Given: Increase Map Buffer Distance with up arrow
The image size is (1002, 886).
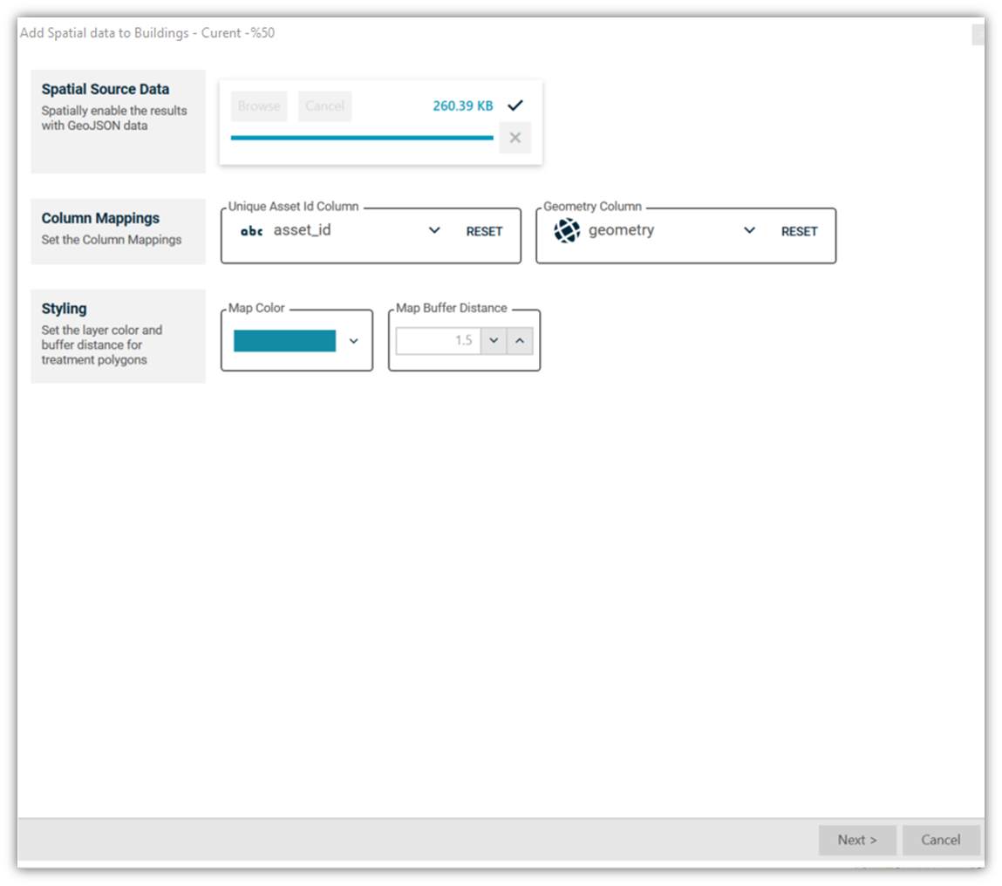Looking at the screenshot, I should [520, 341].
